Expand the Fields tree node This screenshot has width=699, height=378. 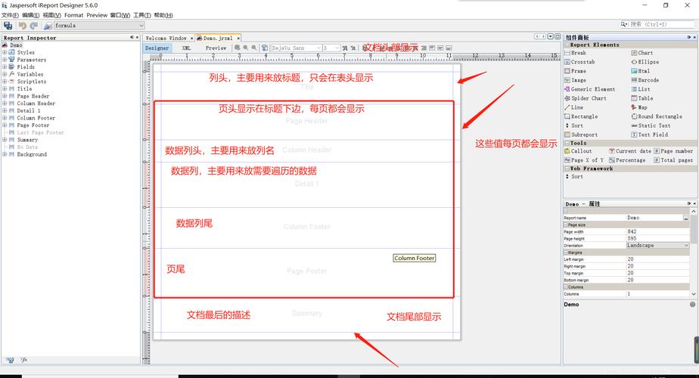[5, 67]
